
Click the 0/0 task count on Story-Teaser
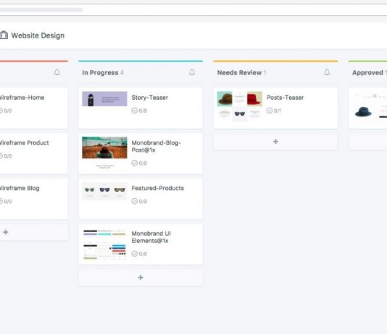point(143,111)
